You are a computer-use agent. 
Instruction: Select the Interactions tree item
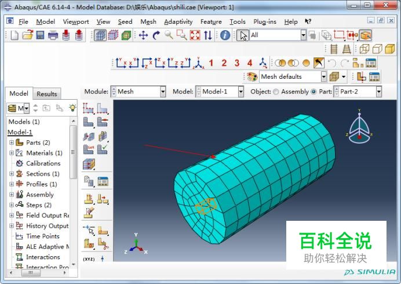pyautogui.click(x=43, y=257)
